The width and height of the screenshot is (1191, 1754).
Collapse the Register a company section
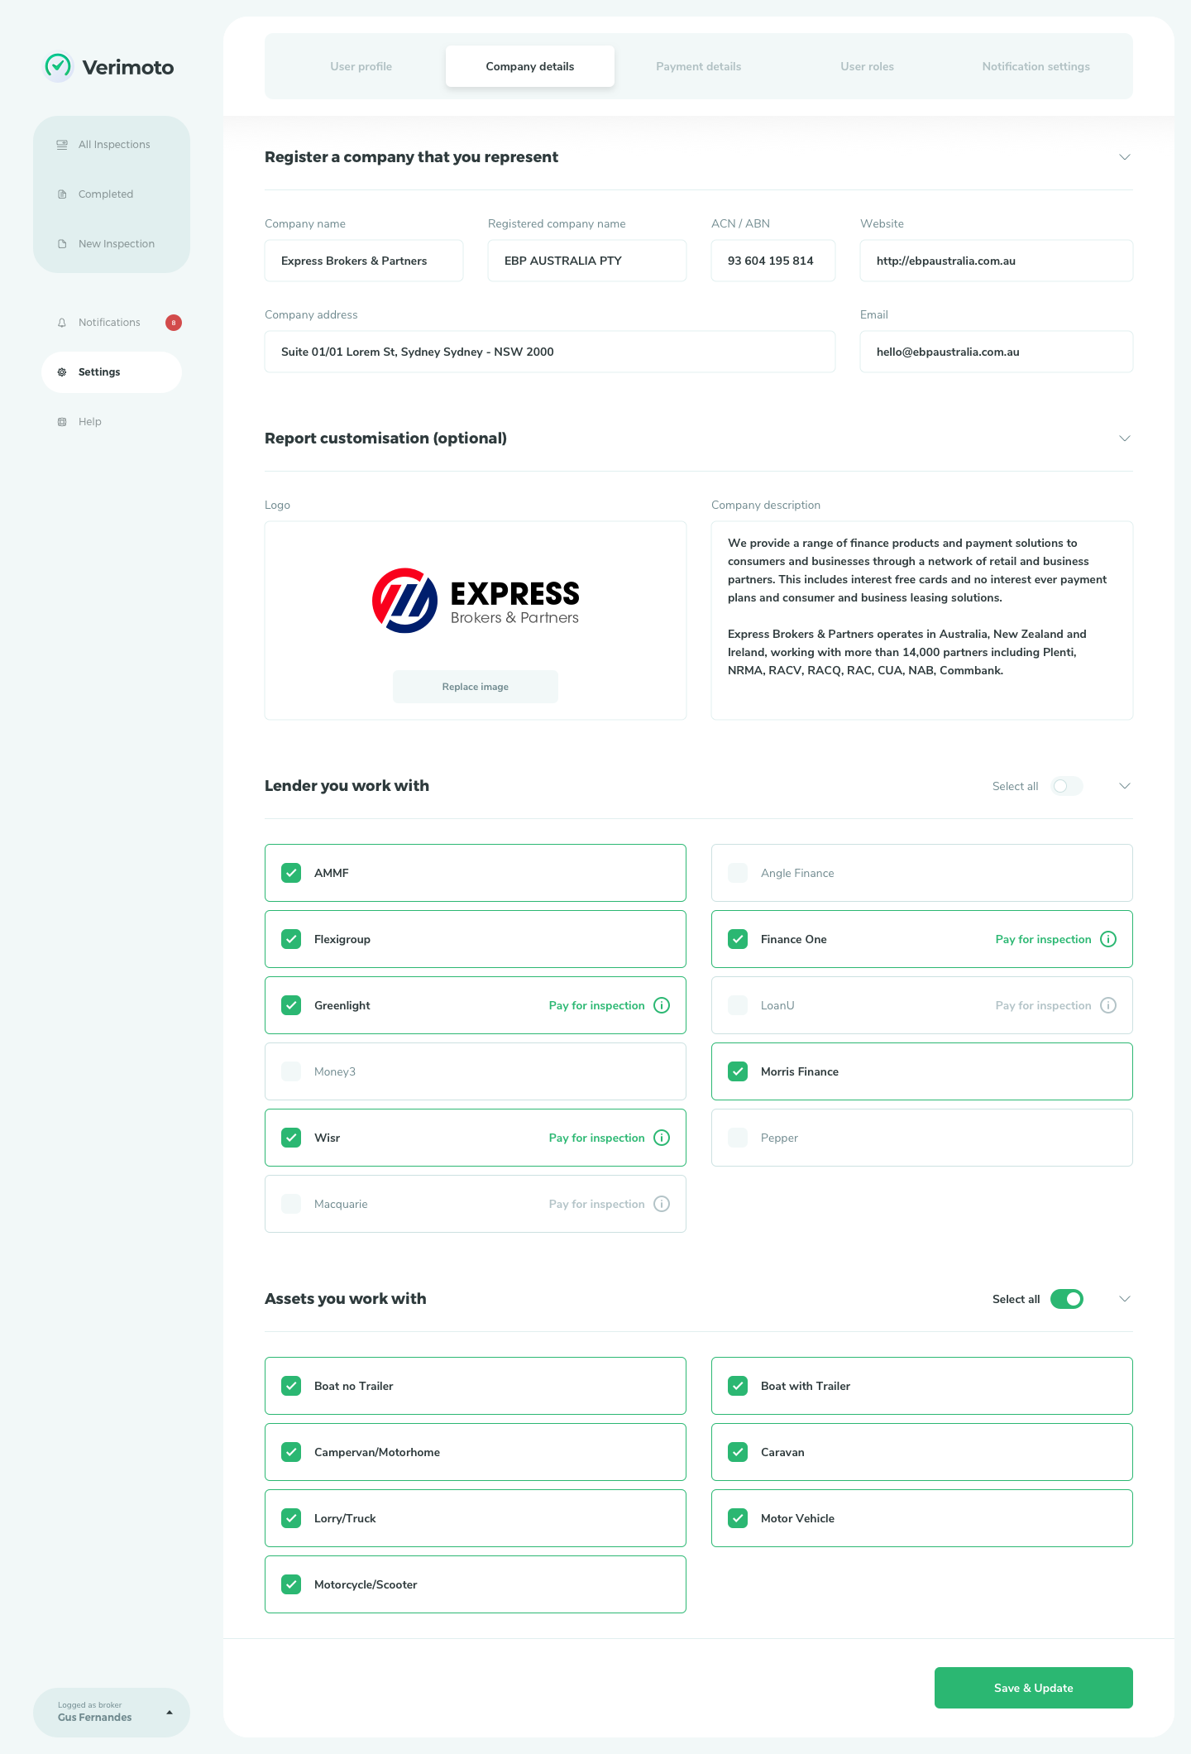(1125, 157)
